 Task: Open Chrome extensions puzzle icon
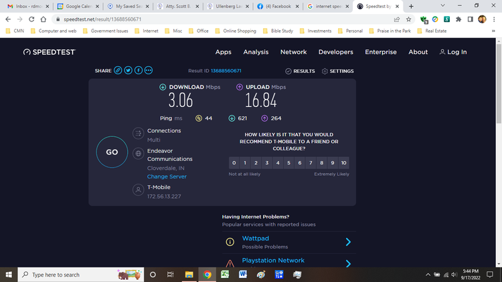tap(458, 19)
